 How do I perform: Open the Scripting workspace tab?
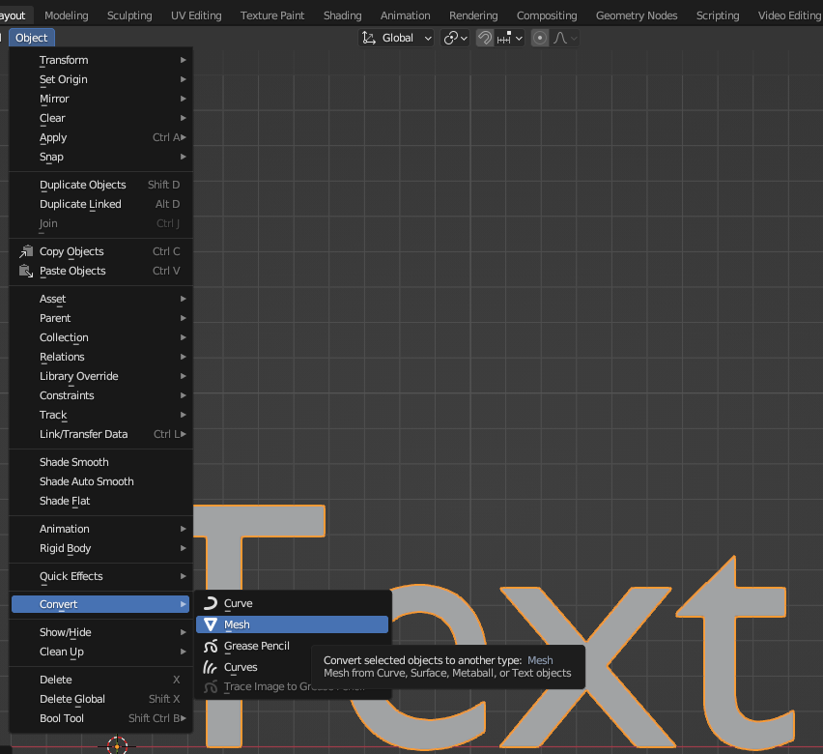[718, 15]
